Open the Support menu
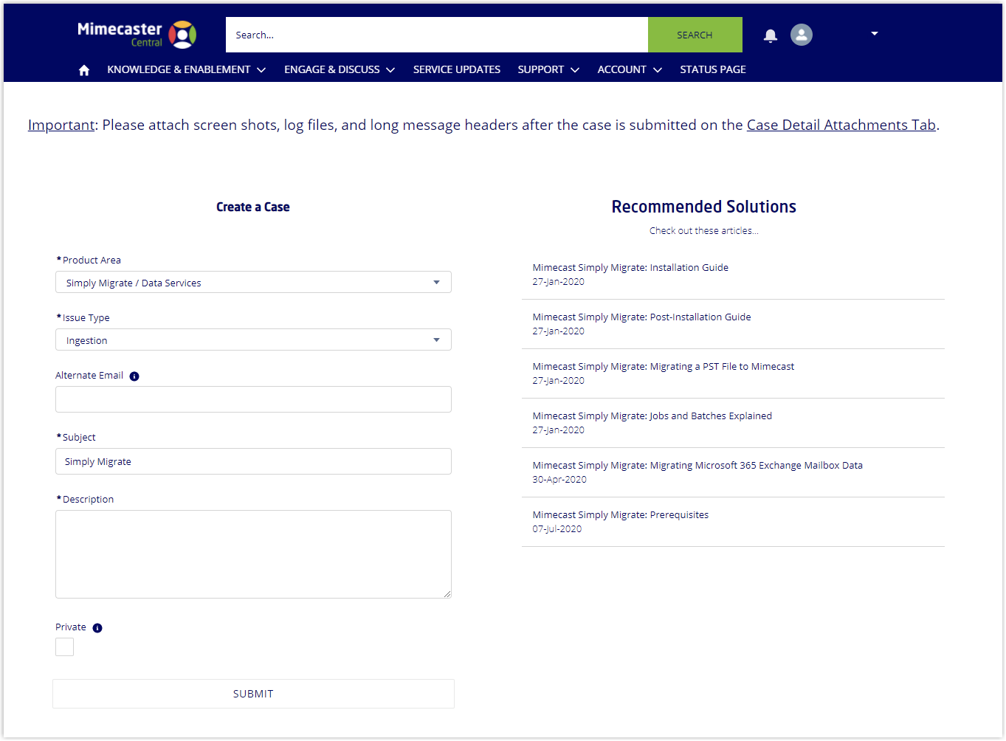Screen dimensions: 1006x741 click(x=548, y=70)
